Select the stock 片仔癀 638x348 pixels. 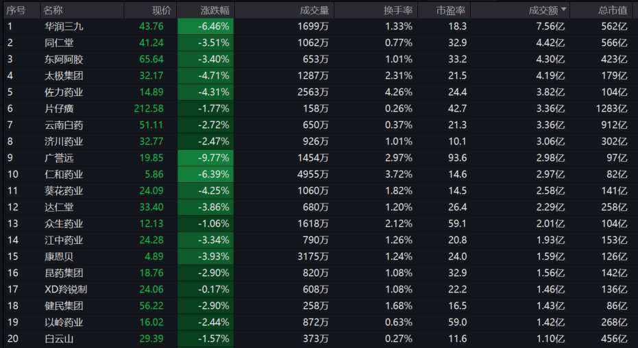[x=59, y=108]
